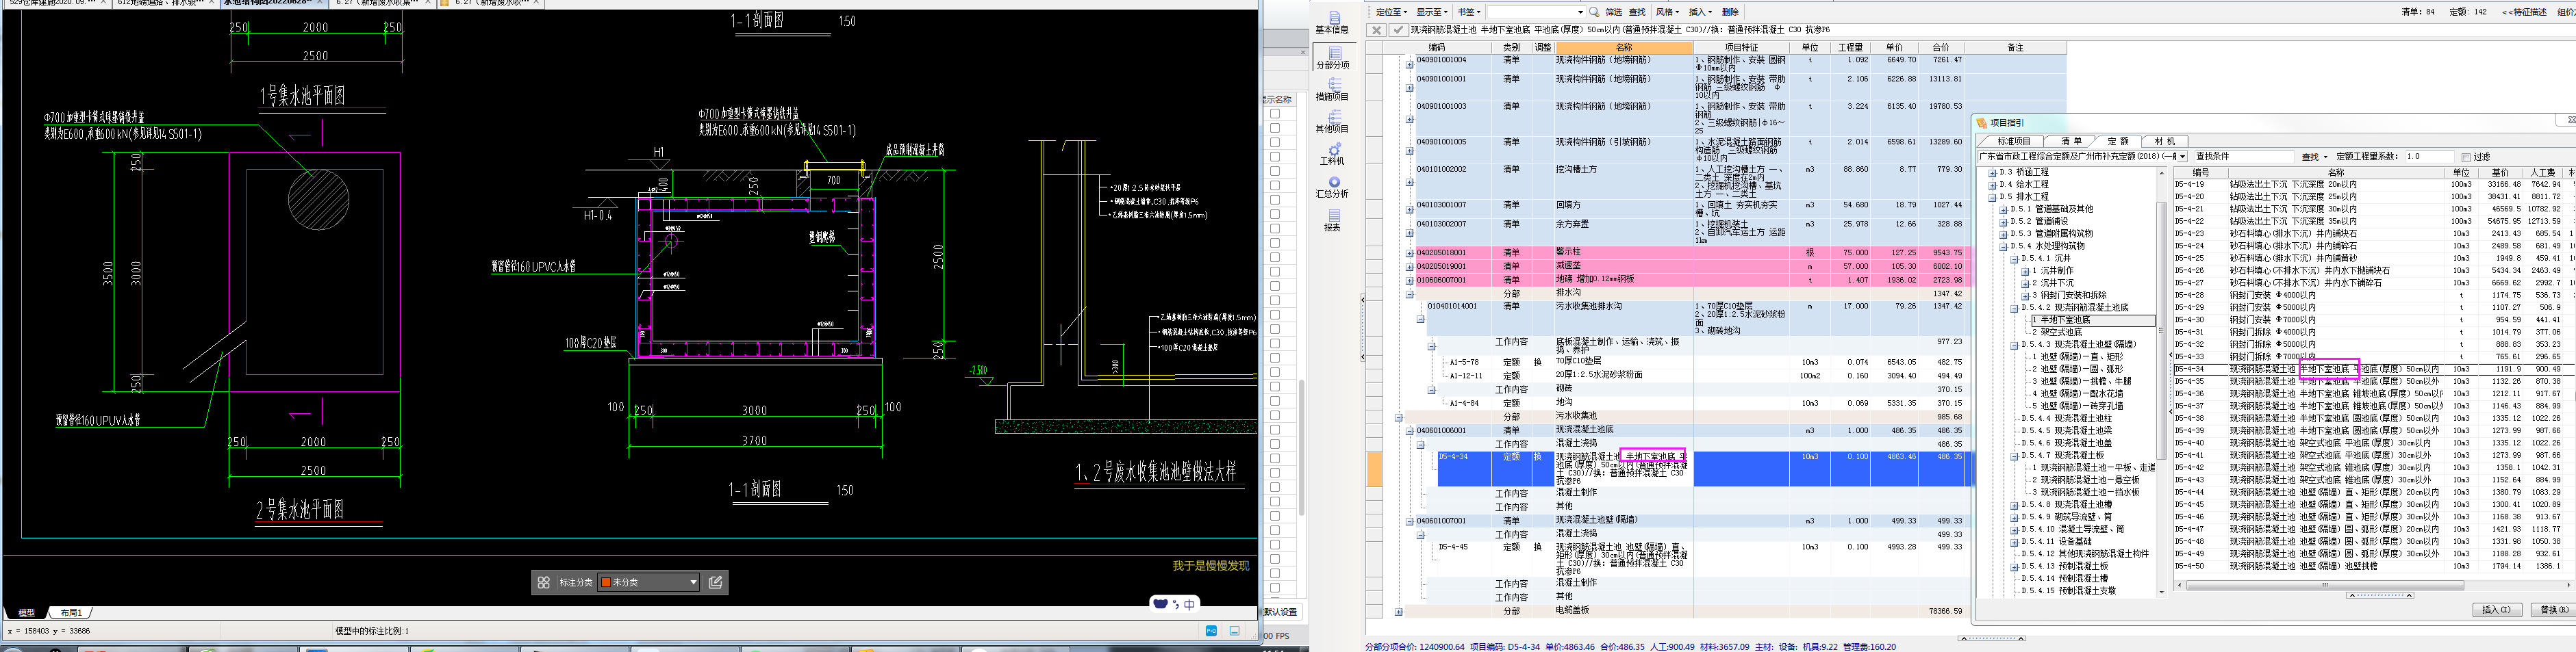Click the magnifier search icon in toolbar
This screenshot has height=652, width=2576.
coord(1594,12)
